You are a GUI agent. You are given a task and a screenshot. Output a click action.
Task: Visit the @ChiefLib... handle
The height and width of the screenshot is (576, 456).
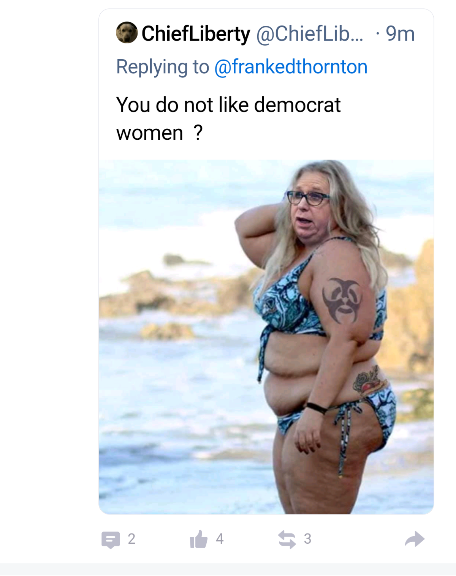[310, 34]
